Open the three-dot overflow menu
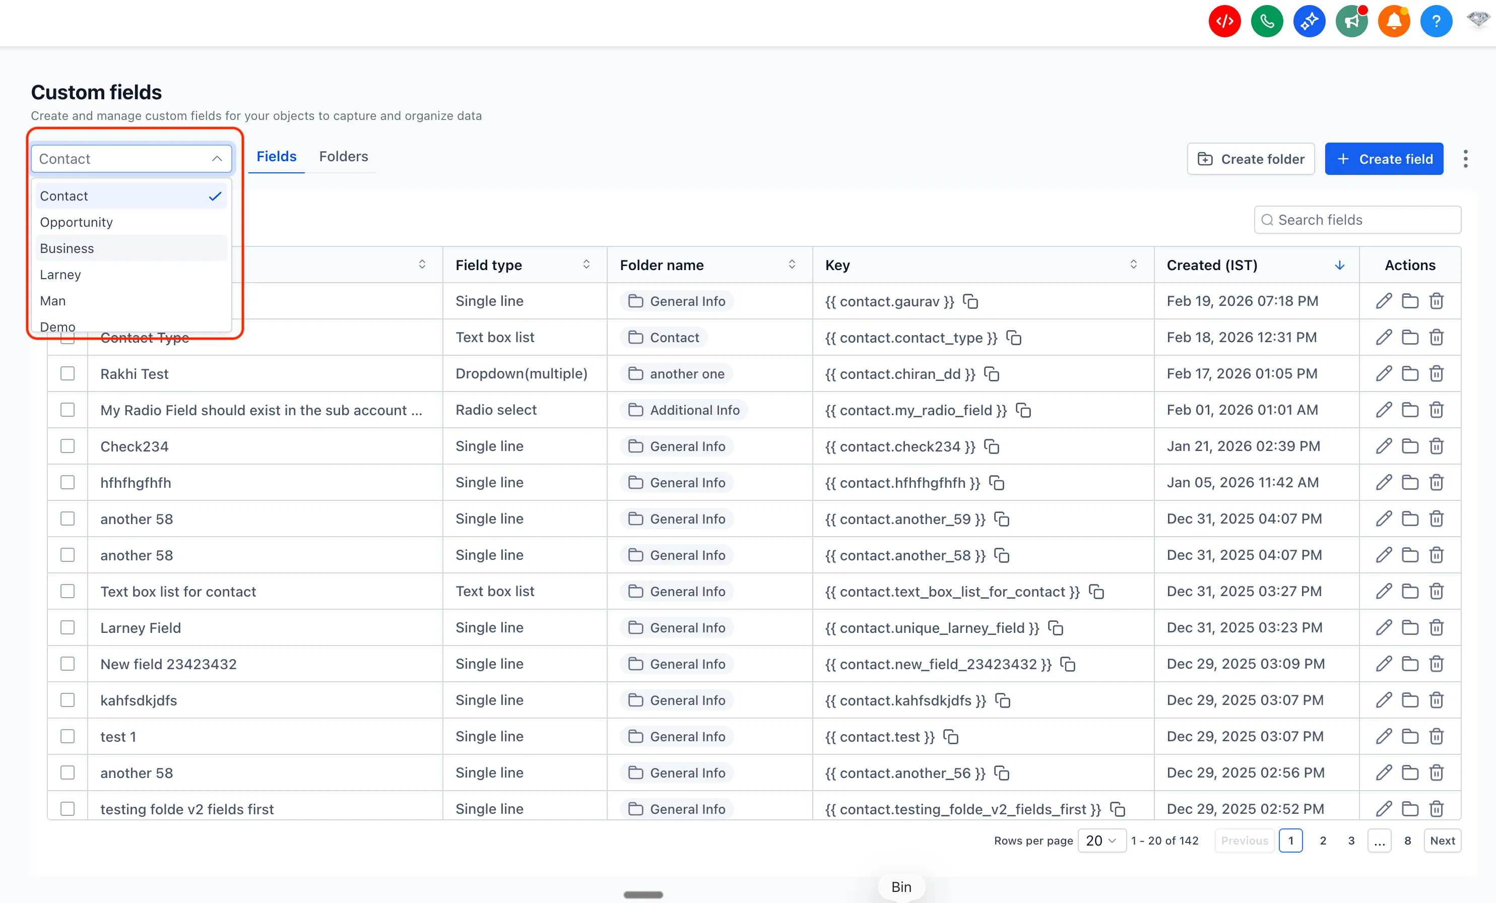The image size is (1496, 903). click(x=1465, y=159)
